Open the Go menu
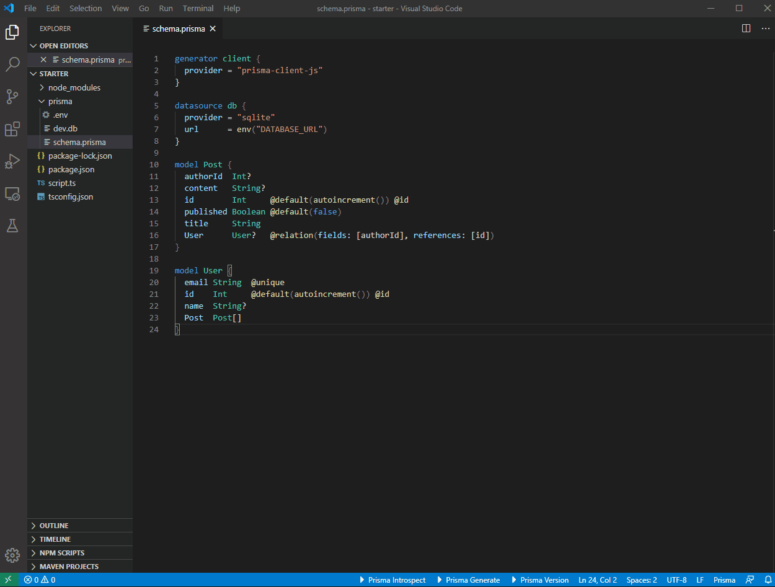 [144, 9]
